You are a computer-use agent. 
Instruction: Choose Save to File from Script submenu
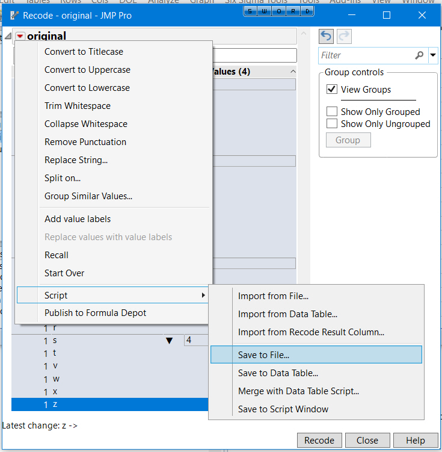[263, 355]
